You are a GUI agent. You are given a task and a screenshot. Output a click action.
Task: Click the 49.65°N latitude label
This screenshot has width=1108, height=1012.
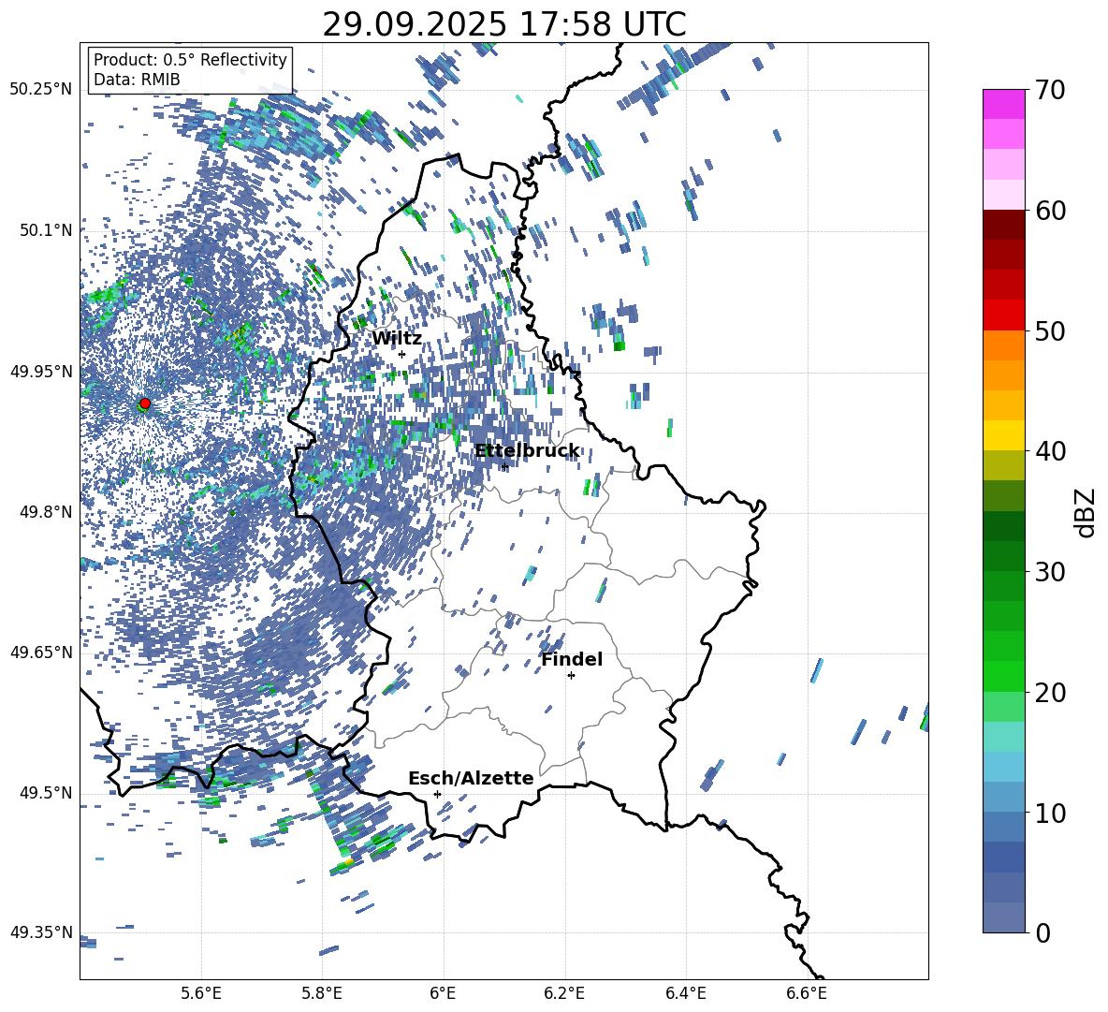[41, 653]
